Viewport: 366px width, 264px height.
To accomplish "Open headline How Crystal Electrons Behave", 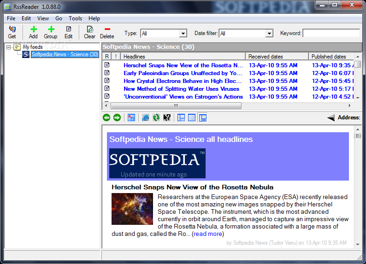I will (x=183, y=81).
